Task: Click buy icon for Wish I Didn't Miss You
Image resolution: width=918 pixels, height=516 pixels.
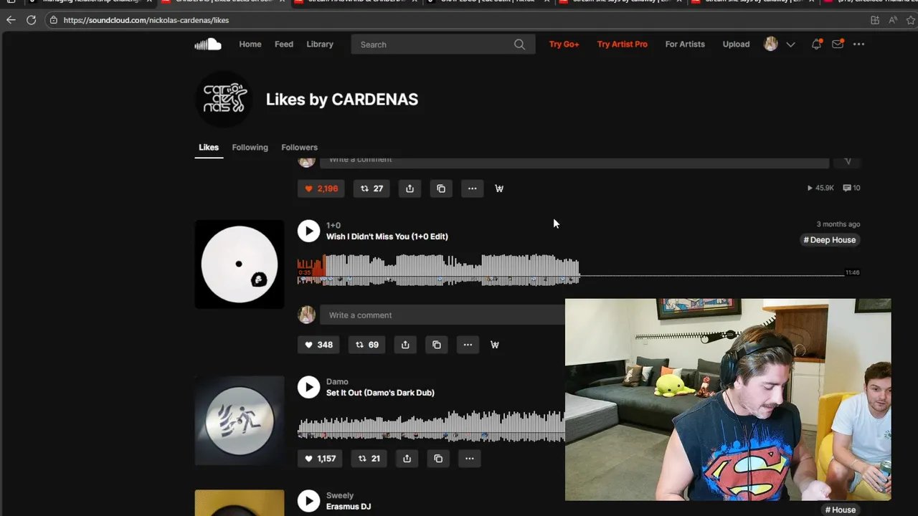Action: 495,345
